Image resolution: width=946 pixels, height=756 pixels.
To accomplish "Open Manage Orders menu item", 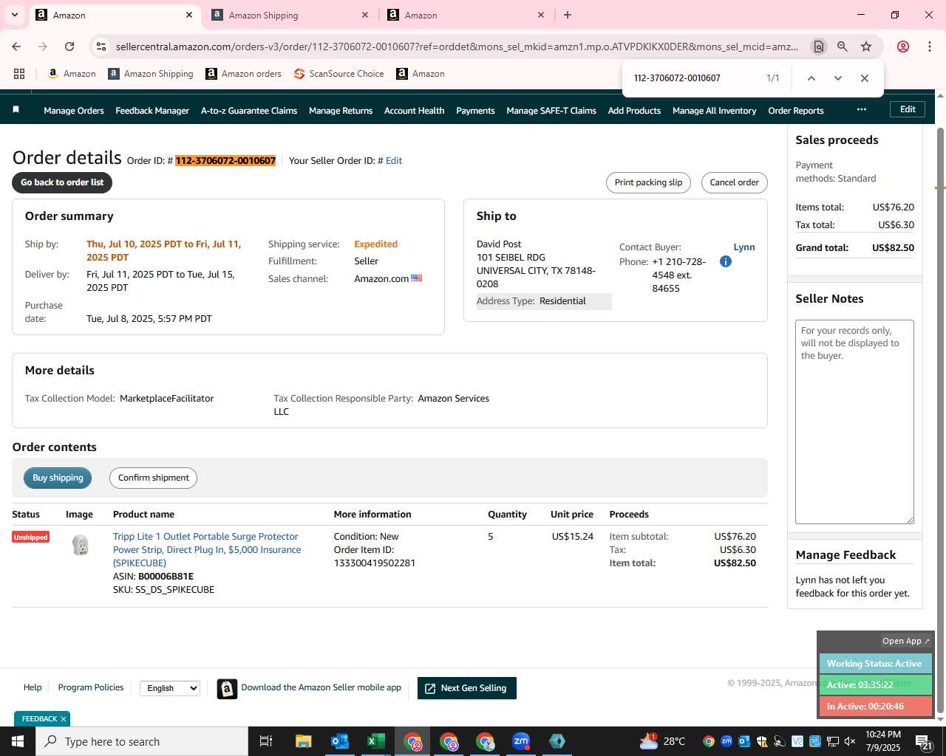I will pyautogui.click(x=74, y=111).
